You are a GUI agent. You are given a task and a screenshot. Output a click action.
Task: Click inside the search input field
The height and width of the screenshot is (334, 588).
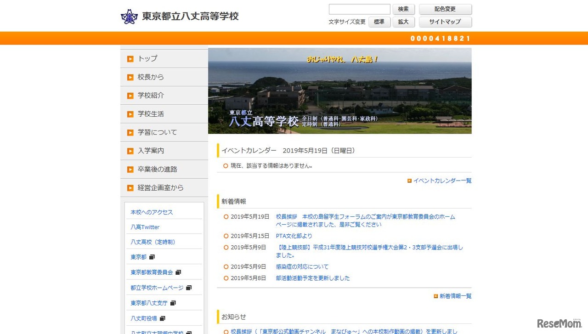[x=359, y=9]
